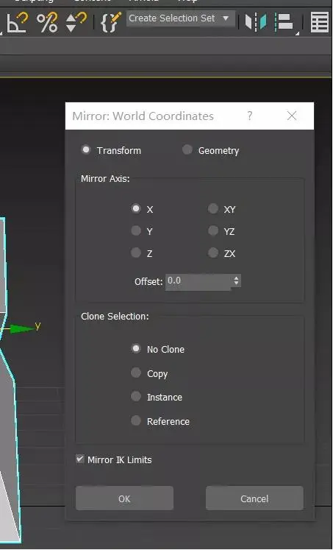
Task: Choose X mirror axis
Action: coord(136,208)
